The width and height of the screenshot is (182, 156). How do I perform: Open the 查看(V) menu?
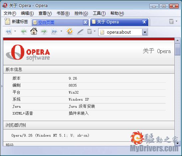45,13
